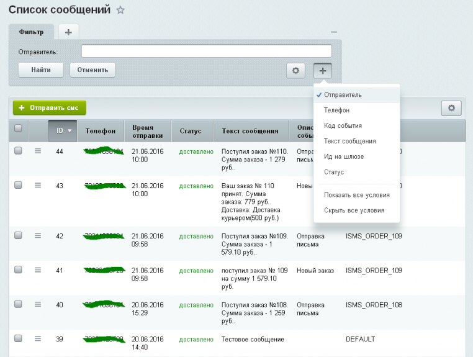Viewport: 473px width, 357px height.
Task: Open row actions menu for message 44
Action: coord(38,151)
